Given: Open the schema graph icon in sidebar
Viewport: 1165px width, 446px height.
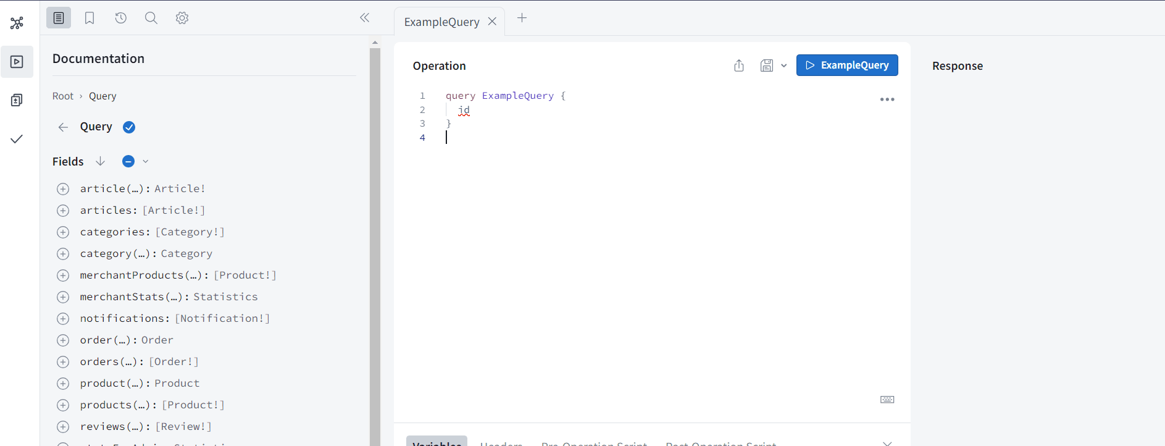Looking at the screenshot, I should 17,23.
